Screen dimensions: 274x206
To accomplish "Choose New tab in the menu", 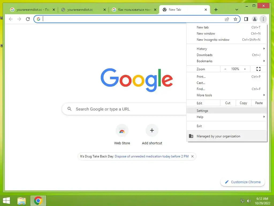I will coord(226,27).
